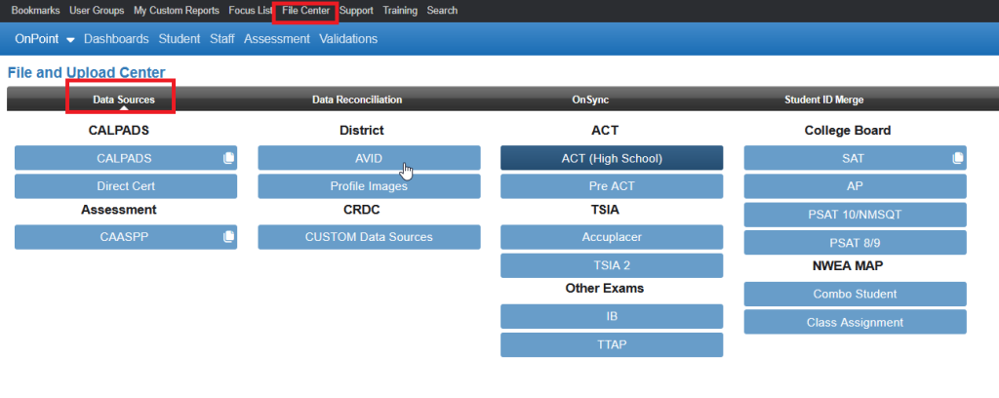999x398 pixels.
Task: Click the CALPADS data source button
Action: click(126, 158)
